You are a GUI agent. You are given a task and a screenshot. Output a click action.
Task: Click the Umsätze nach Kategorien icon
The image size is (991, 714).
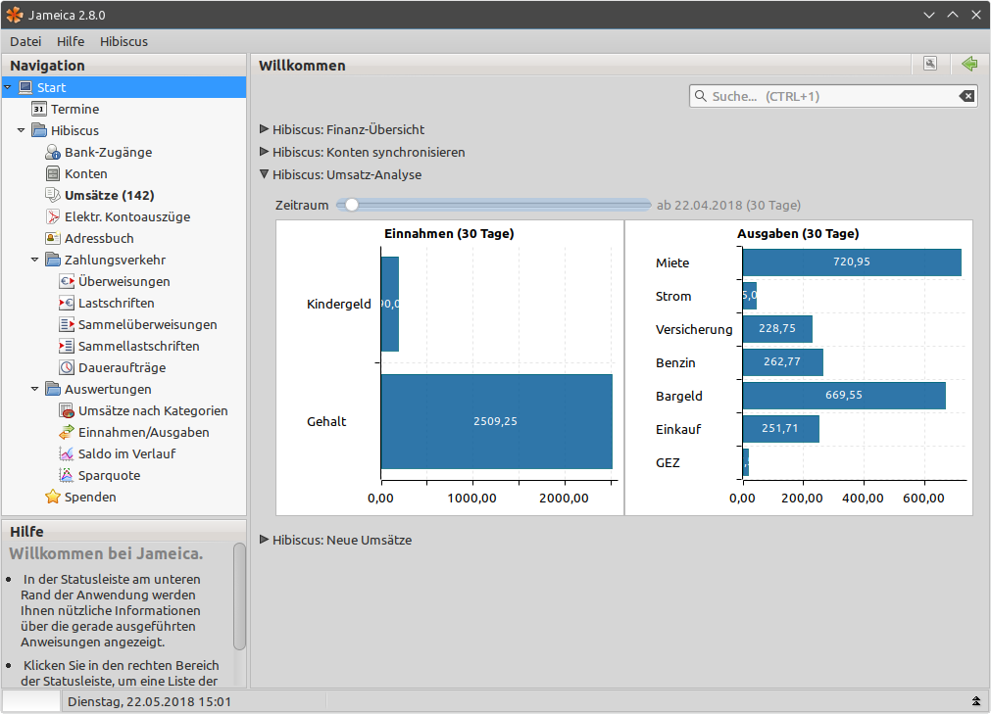67,410
